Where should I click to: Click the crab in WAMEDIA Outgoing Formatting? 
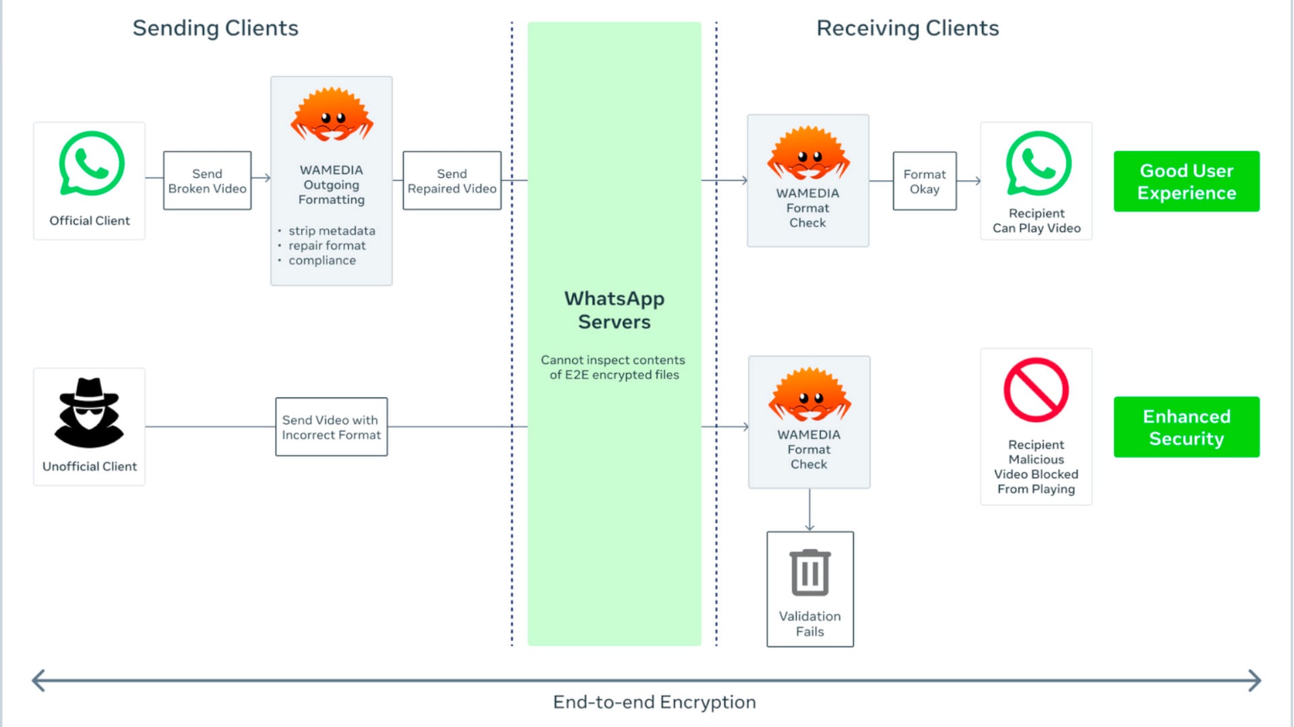[332, 114]
